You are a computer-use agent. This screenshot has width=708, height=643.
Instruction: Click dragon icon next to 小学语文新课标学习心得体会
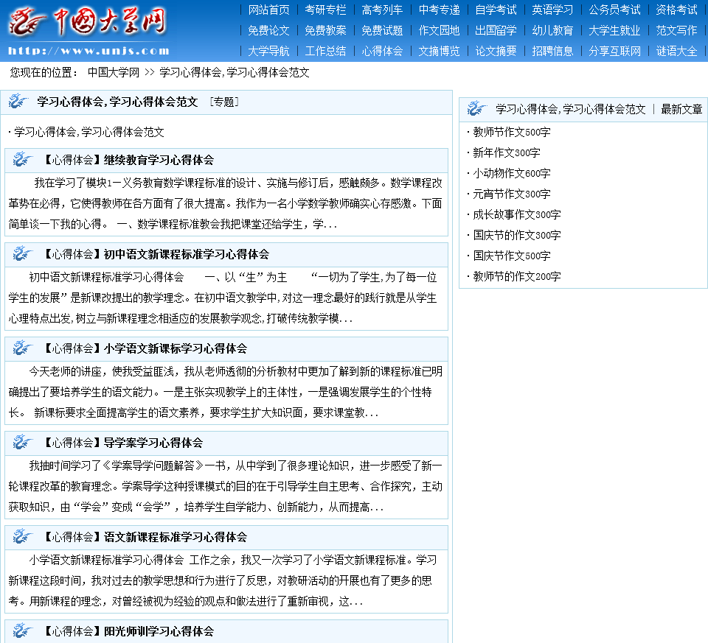click(23, 348)
